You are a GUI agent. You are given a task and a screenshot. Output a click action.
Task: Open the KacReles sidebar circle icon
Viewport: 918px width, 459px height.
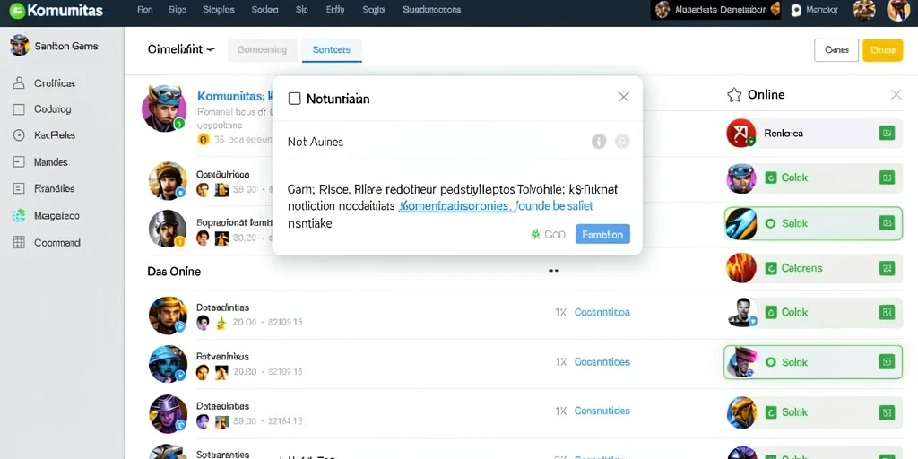coord(19,135)
